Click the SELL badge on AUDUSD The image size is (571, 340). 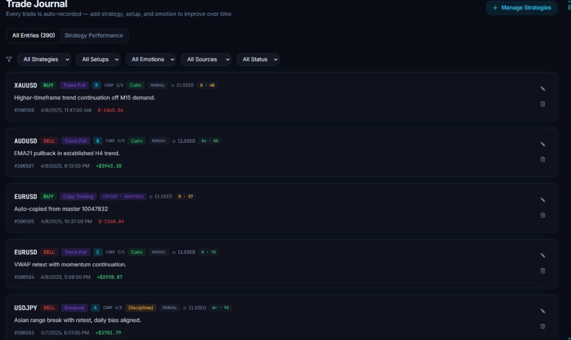[x=49, y=141]
